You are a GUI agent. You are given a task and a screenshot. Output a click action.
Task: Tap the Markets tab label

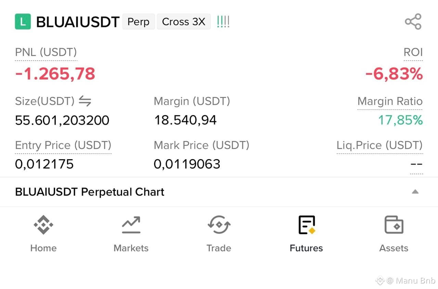(x=131, y=248)
